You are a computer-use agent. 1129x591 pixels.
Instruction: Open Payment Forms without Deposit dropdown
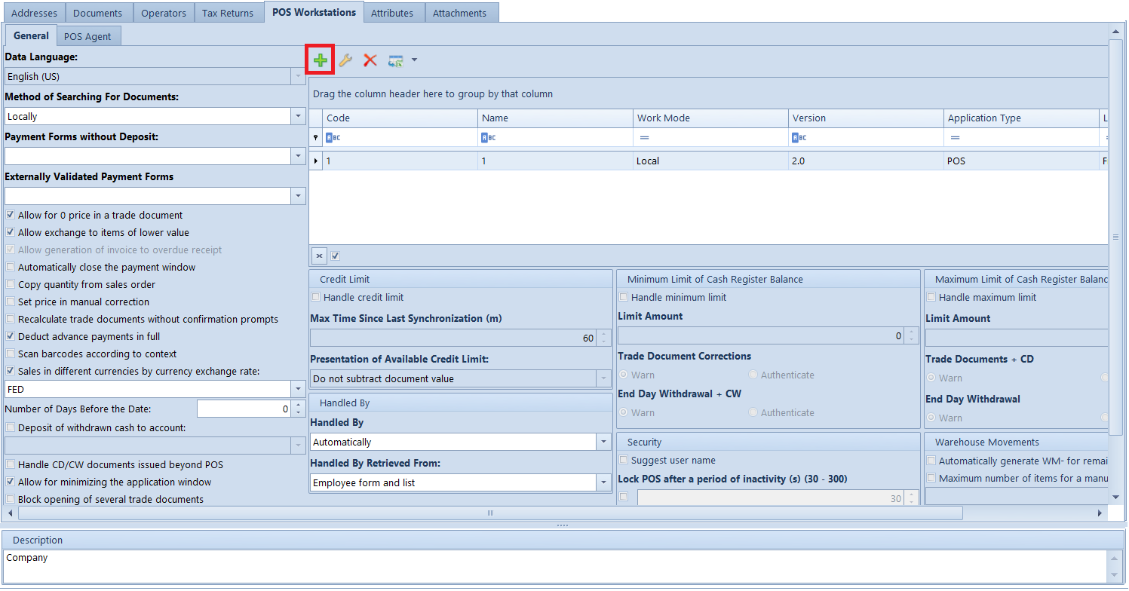point(299,156)
